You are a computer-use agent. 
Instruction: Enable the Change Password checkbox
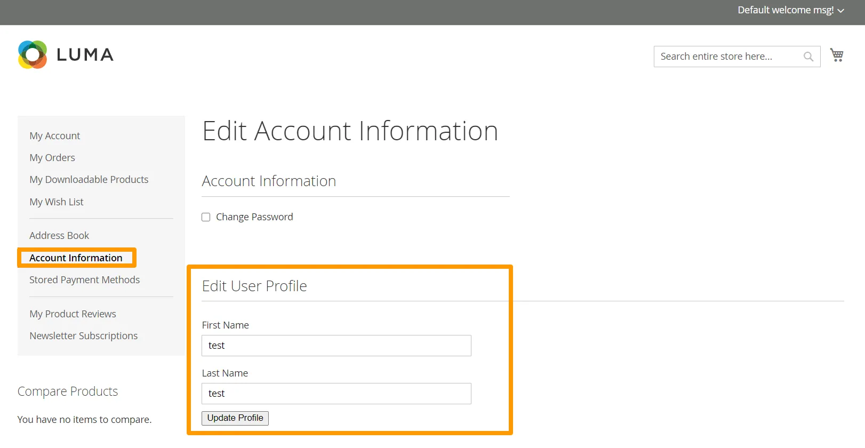point(206,217)
